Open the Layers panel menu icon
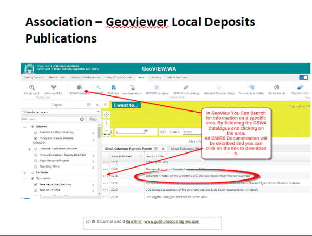This screenshot has width=312, height=236. click(x=89, y=105)
